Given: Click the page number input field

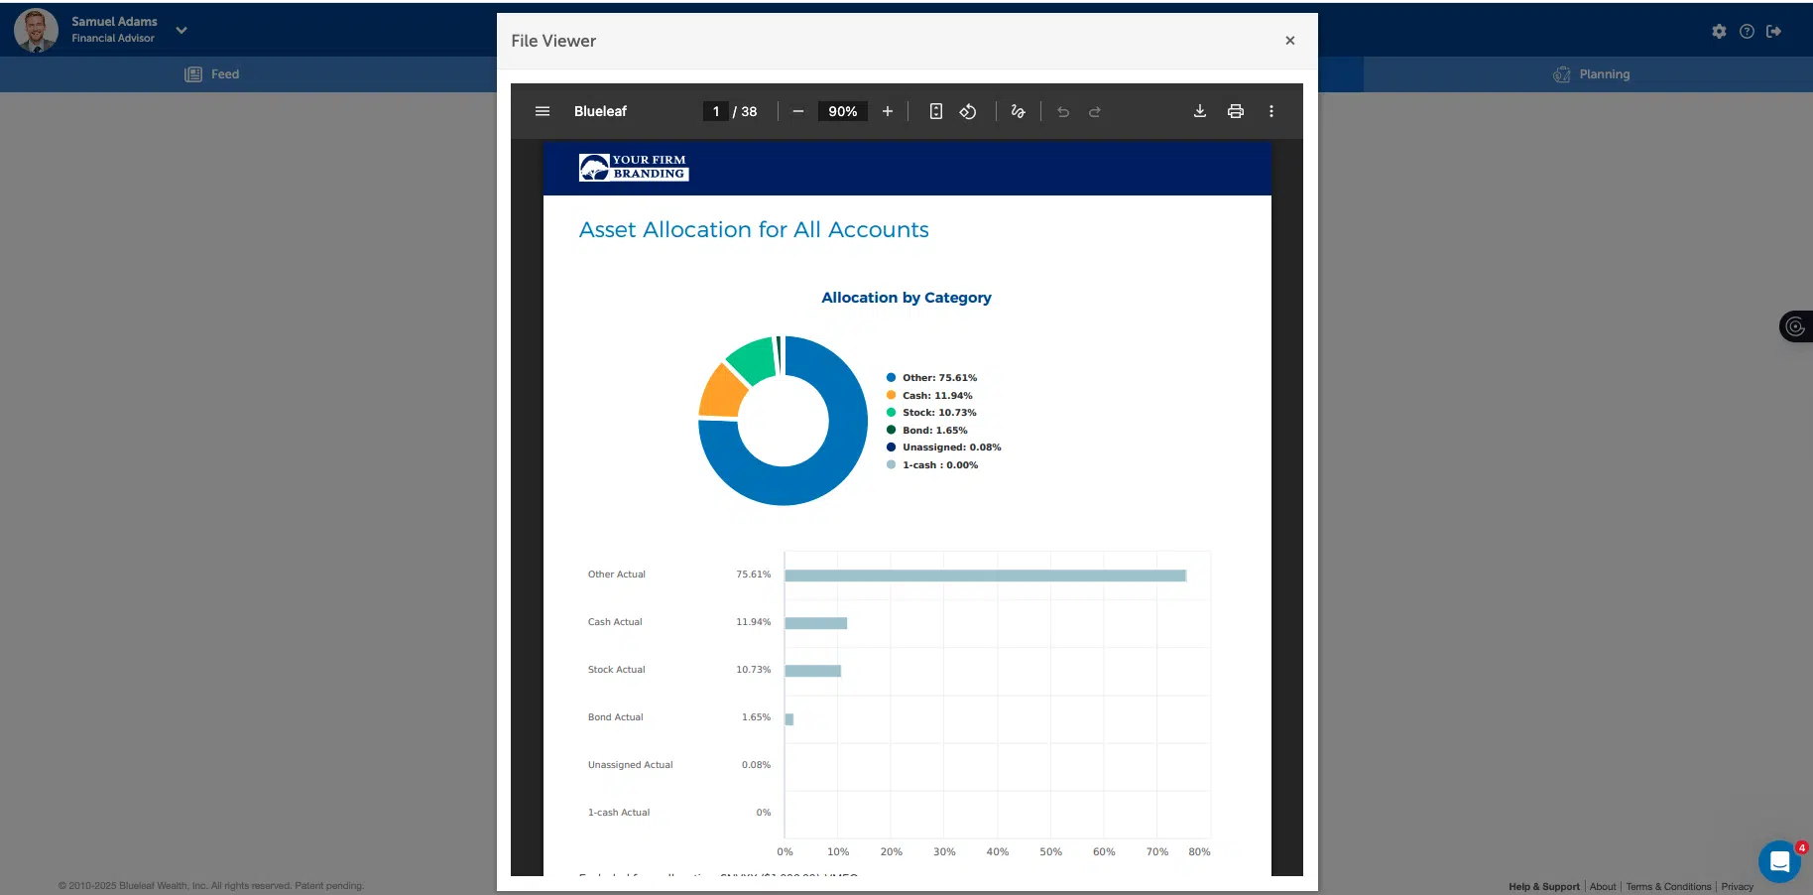Looking at the screenshot, I should (715, 111).
